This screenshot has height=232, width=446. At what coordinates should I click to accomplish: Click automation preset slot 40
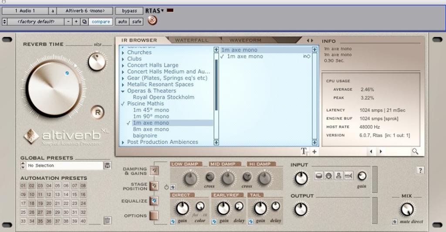coord(83,221)
